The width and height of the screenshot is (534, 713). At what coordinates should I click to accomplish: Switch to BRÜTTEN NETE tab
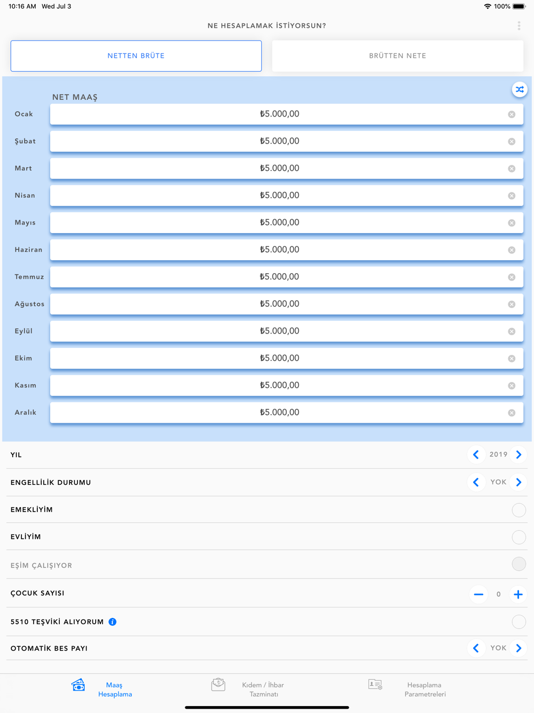coord(398,56)
